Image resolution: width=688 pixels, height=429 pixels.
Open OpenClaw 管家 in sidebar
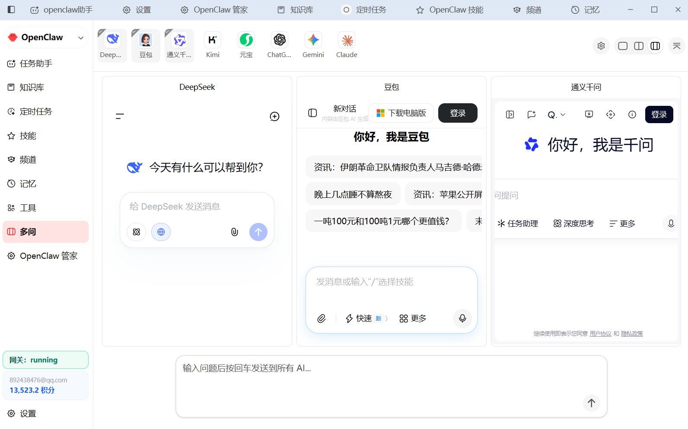pyautogui.click(x=45, y=256)
